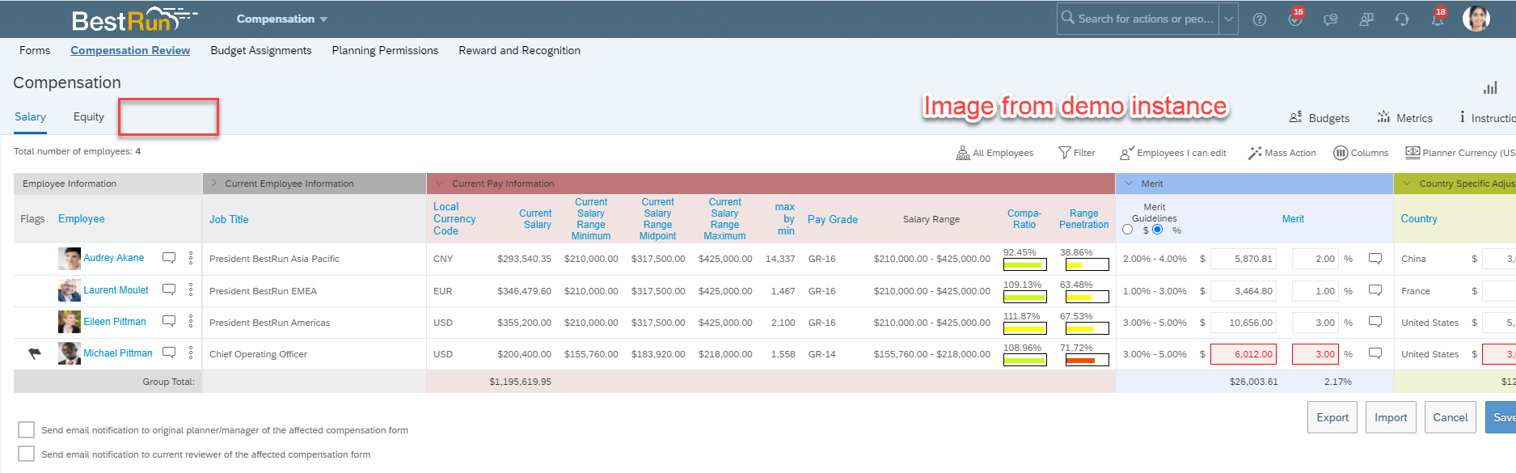Open more actions menu for Laurent Moulet
1516x473 pixels.
[x=191, y=289]
